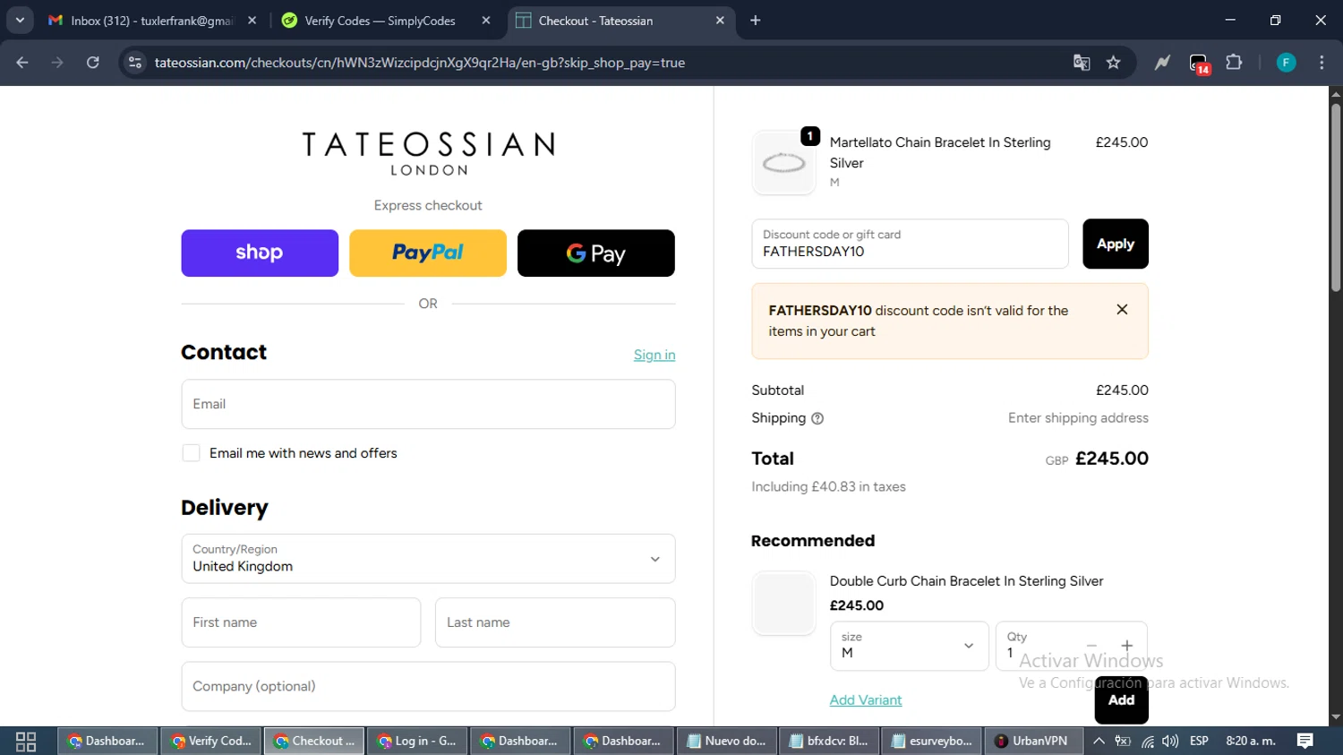Screen dimensions: 1343x755
Task: Open the Chrome three-dot menu
Action: (x=1322, y=63)
